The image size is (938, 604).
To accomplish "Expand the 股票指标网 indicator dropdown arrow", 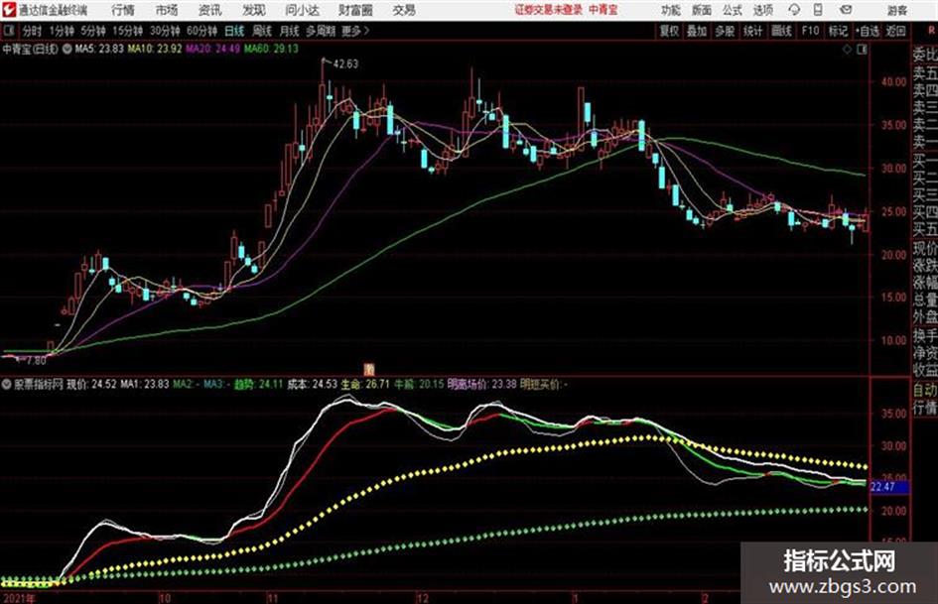I will [x=7, y=384].
